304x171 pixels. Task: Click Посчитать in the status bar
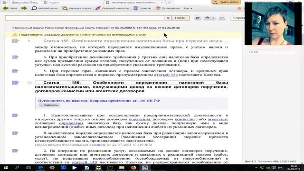[x=265, y=161]
